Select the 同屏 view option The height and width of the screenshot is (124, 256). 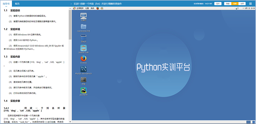click(x=235, y=4)
